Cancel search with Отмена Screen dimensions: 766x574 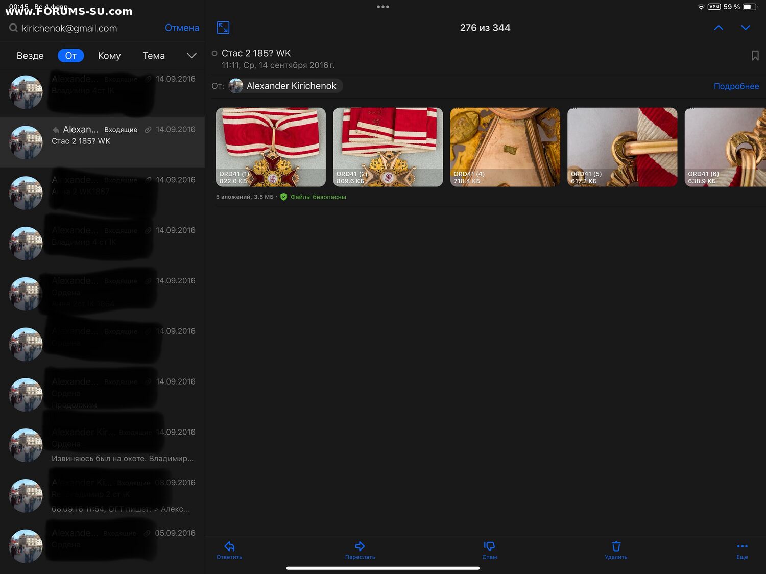pyautogui.click(x=182, y=28)
